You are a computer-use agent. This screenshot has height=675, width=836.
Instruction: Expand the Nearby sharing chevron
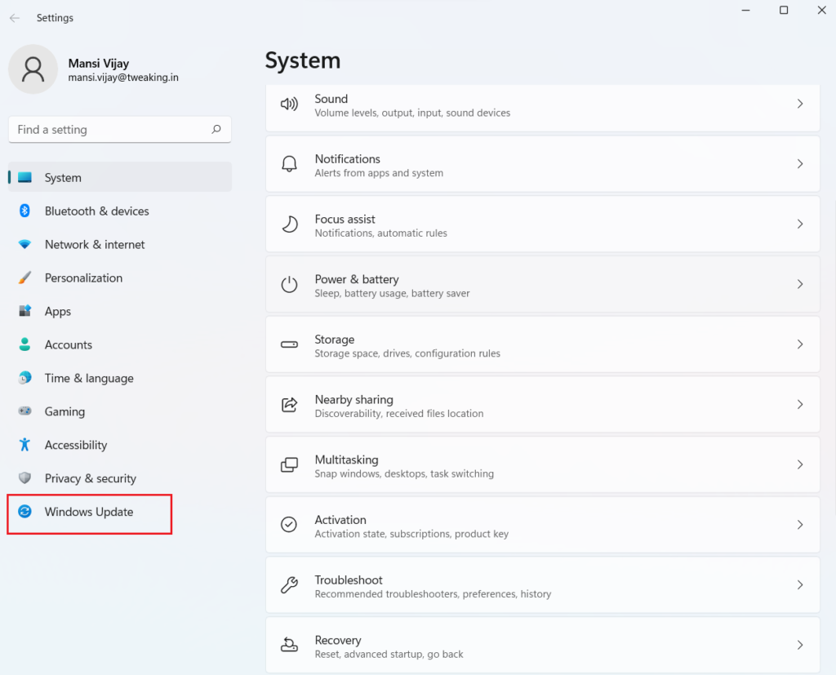[800, 405]
